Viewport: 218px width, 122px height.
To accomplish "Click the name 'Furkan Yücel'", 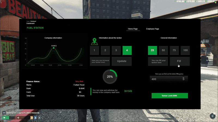I will coord(79,85).
